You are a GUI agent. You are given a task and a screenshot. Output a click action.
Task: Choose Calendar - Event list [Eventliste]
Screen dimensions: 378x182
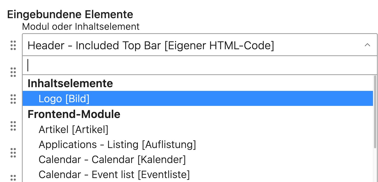pos(114,175)
